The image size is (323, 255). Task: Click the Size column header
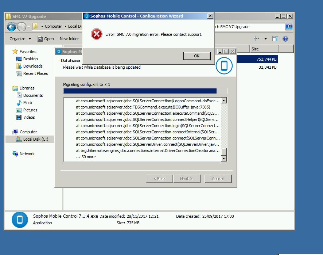click(x=264, y=49)
